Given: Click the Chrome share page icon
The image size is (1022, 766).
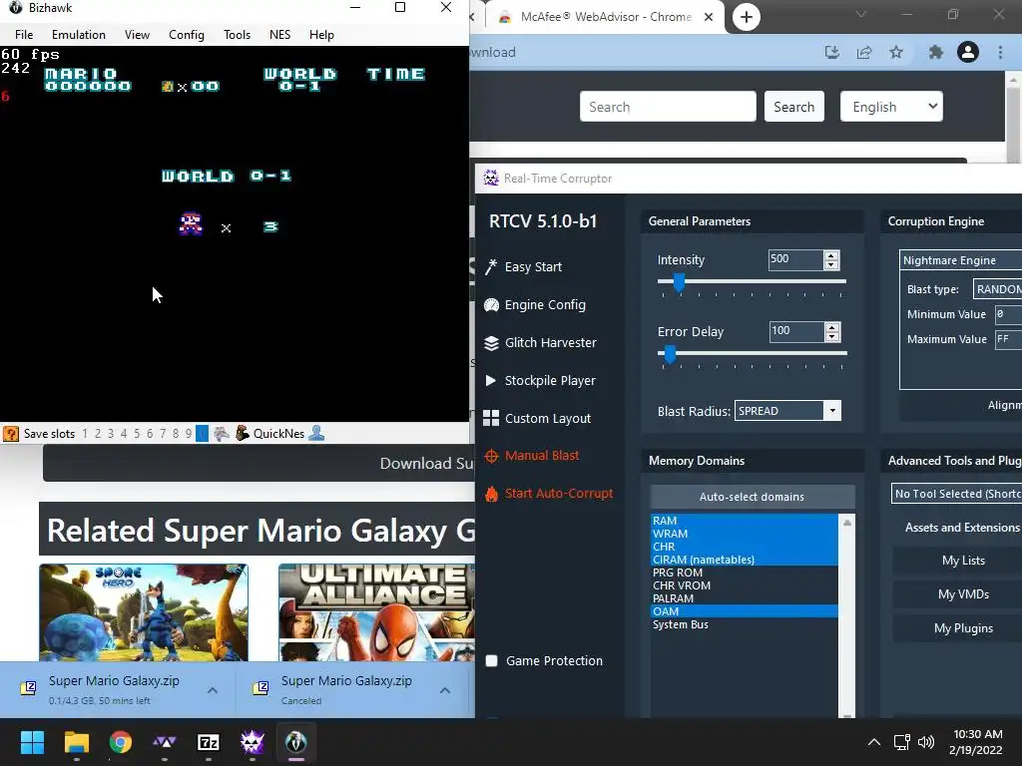Looking at the screenshot, I should point(864,52).
